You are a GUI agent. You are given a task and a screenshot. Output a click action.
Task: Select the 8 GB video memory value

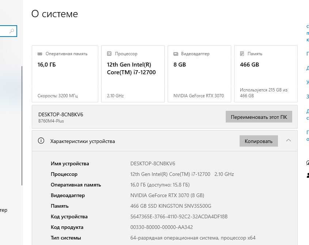(x=180, y=65)
